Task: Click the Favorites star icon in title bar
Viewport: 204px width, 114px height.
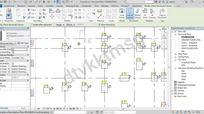Action: click(x=164, y=2)
